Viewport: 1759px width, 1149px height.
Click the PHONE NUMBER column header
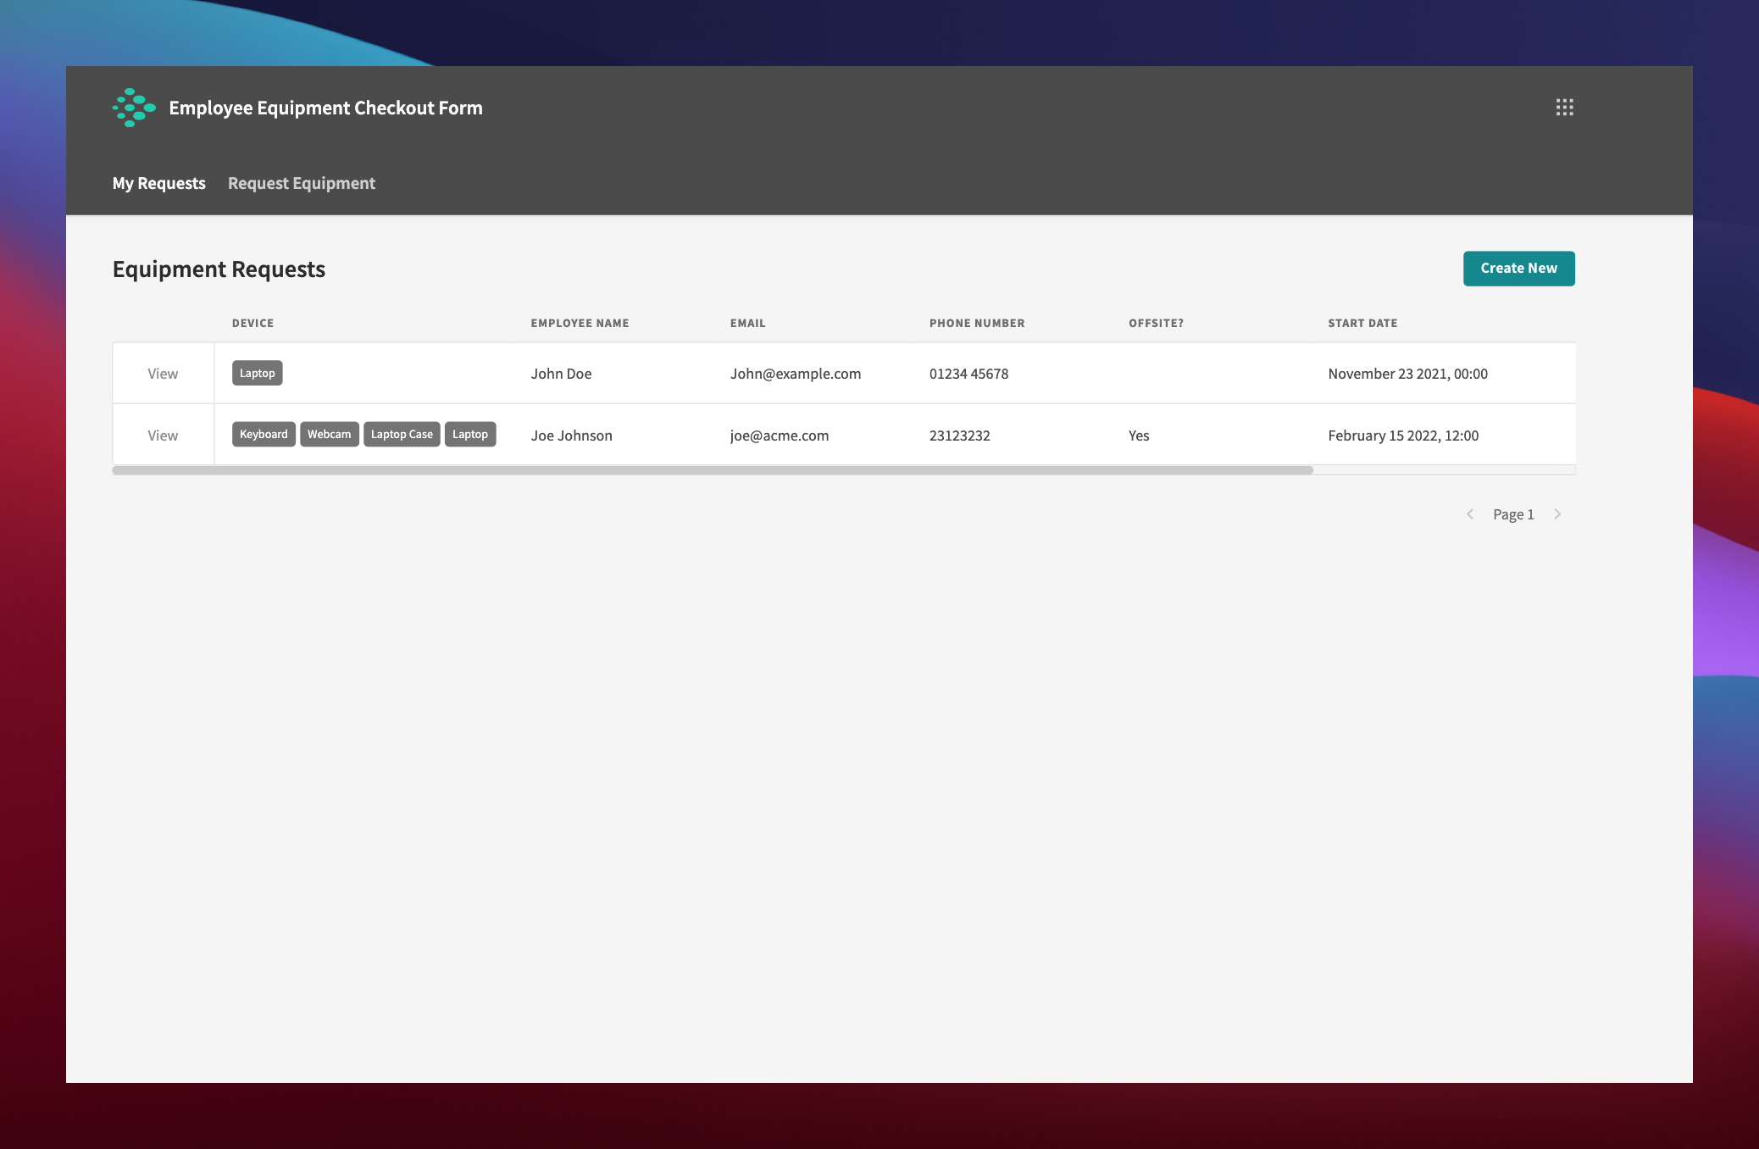pos(977,323)
